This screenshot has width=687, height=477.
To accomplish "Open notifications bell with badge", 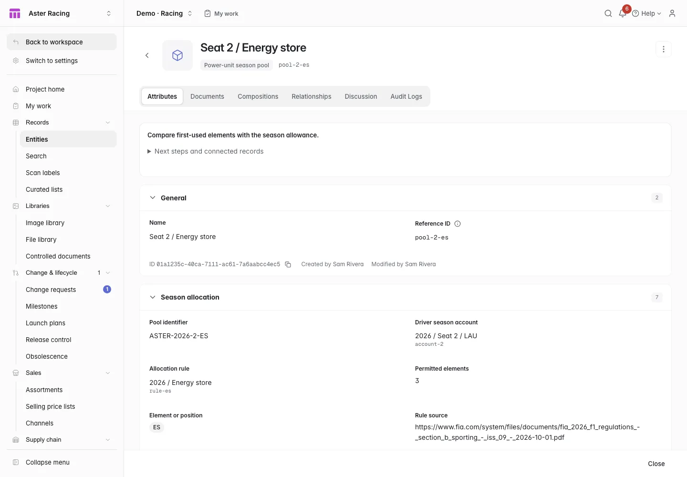I will [x=623, y=13].
